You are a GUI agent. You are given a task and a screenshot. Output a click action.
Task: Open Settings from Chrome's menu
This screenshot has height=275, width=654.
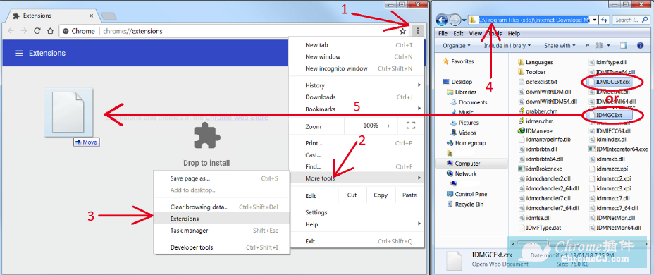[x=357, y=212]
